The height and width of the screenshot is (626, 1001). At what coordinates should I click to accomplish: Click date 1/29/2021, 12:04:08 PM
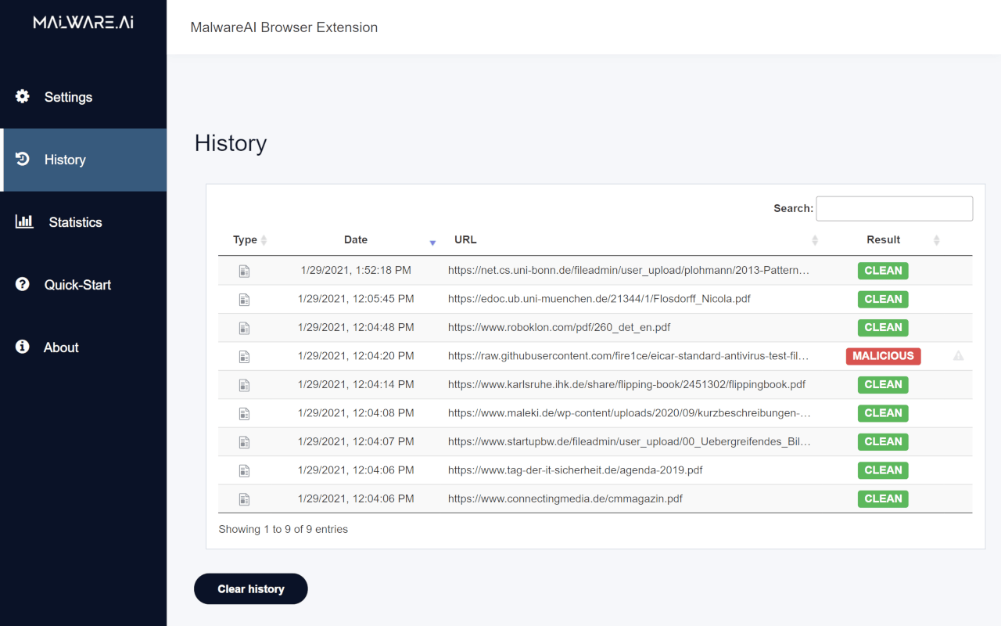[356, 413]
